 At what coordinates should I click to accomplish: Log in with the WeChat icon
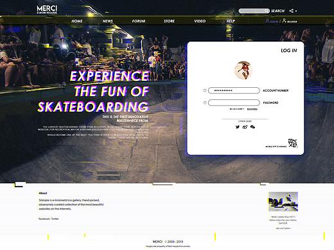(x=252, y=127)
